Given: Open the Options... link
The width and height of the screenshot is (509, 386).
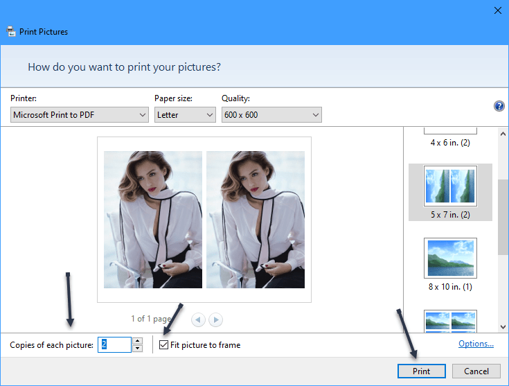Looking at the screenshot, I should click(x=476, y=344).
